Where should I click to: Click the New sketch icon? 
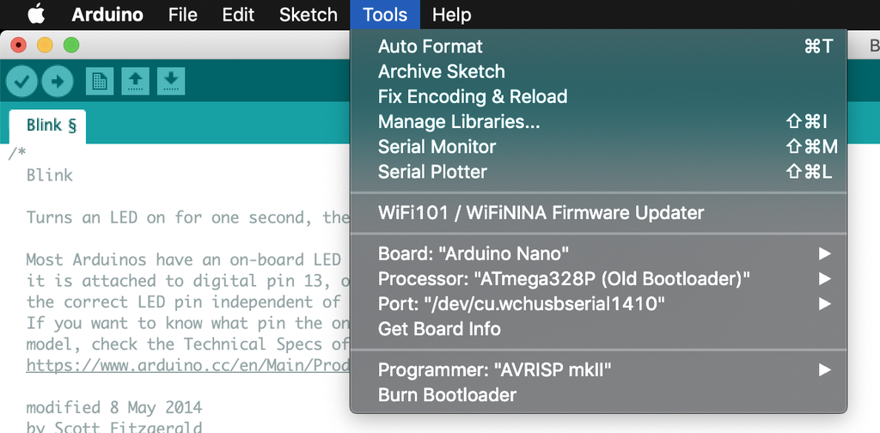click(x=100, y=82)
